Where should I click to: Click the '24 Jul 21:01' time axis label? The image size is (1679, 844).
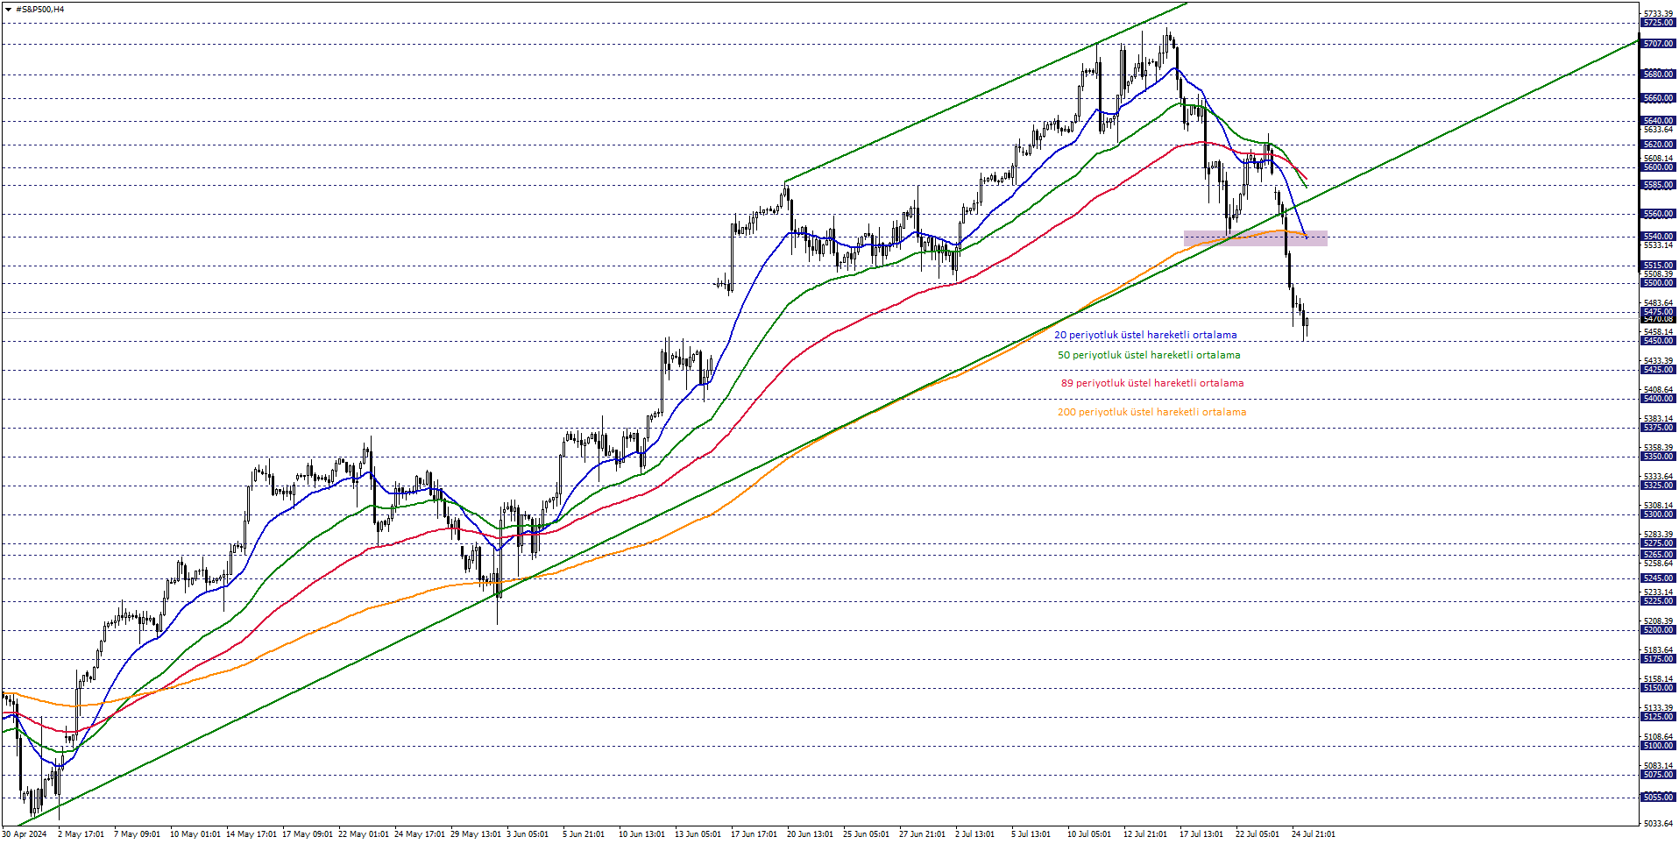pos(1313,833)
